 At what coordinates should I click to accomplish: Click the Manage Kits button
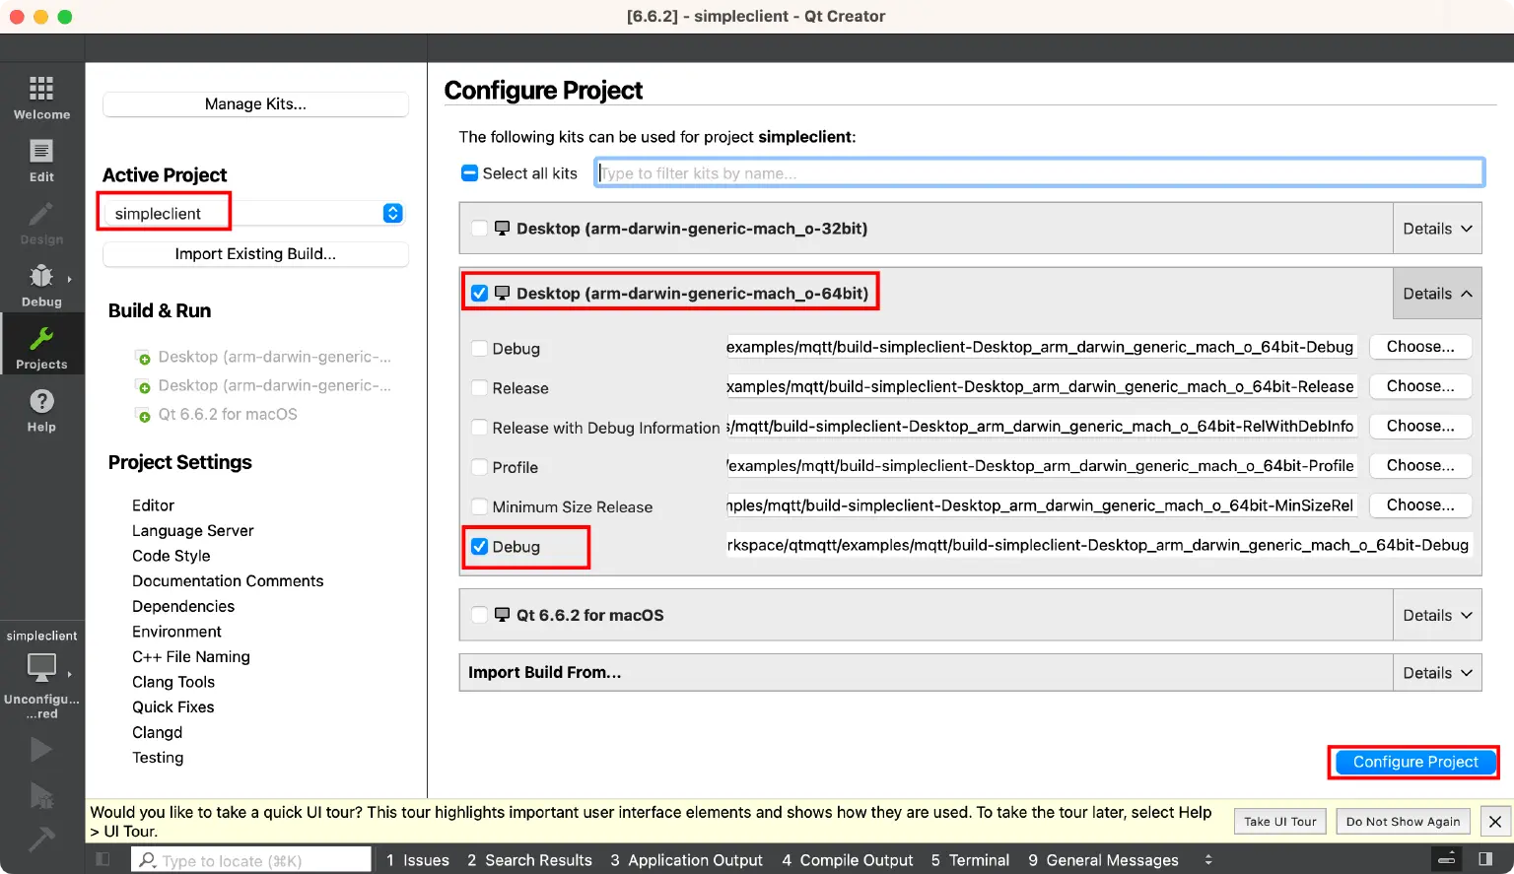point(255,104)
